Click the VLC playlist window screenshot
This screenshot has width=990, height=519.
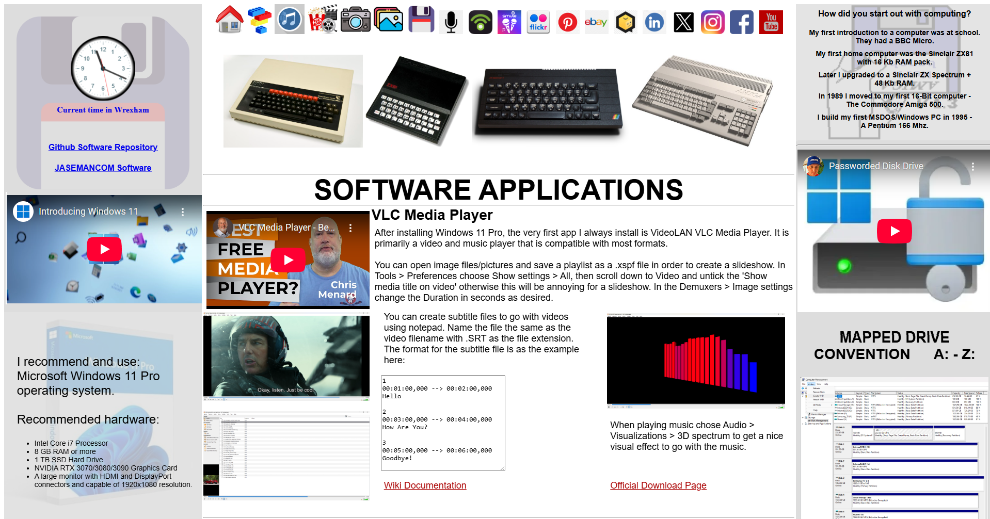pos(286,456)
